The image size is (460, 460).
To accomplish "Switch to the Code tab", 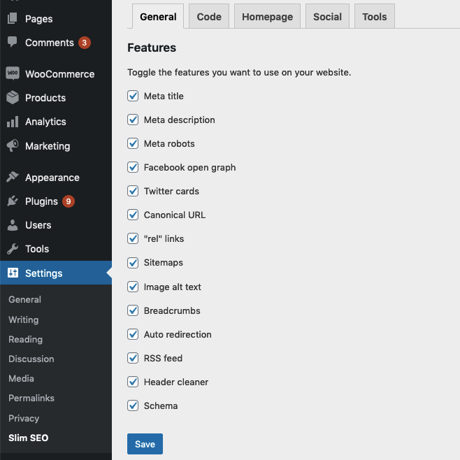I will point(209,17).
